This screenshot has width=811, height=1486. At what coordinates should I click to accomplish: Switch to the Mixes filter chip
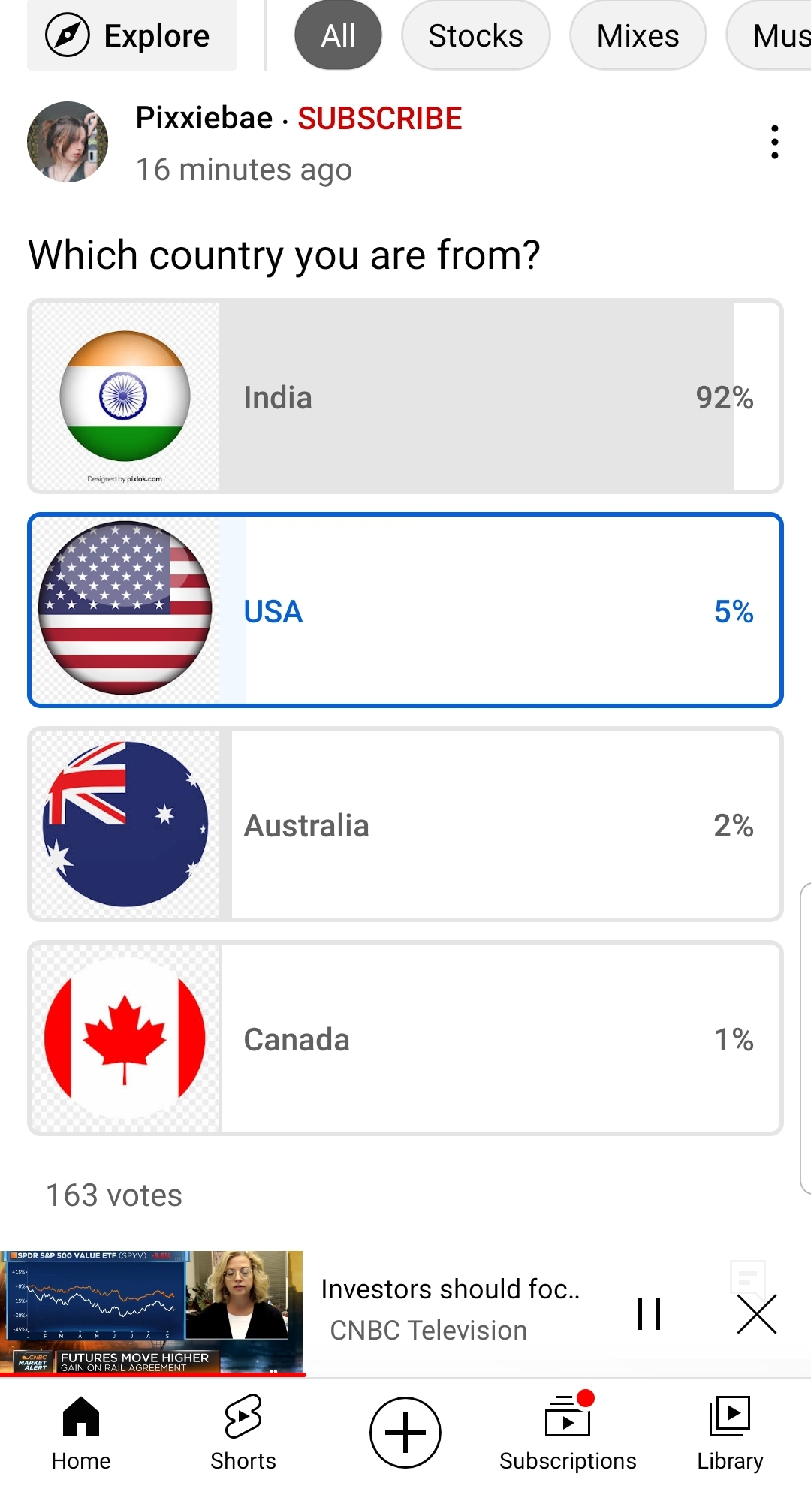638,35
